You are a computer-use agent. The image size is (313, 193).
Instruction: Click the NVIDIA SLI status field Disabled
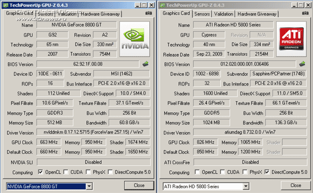93,162
